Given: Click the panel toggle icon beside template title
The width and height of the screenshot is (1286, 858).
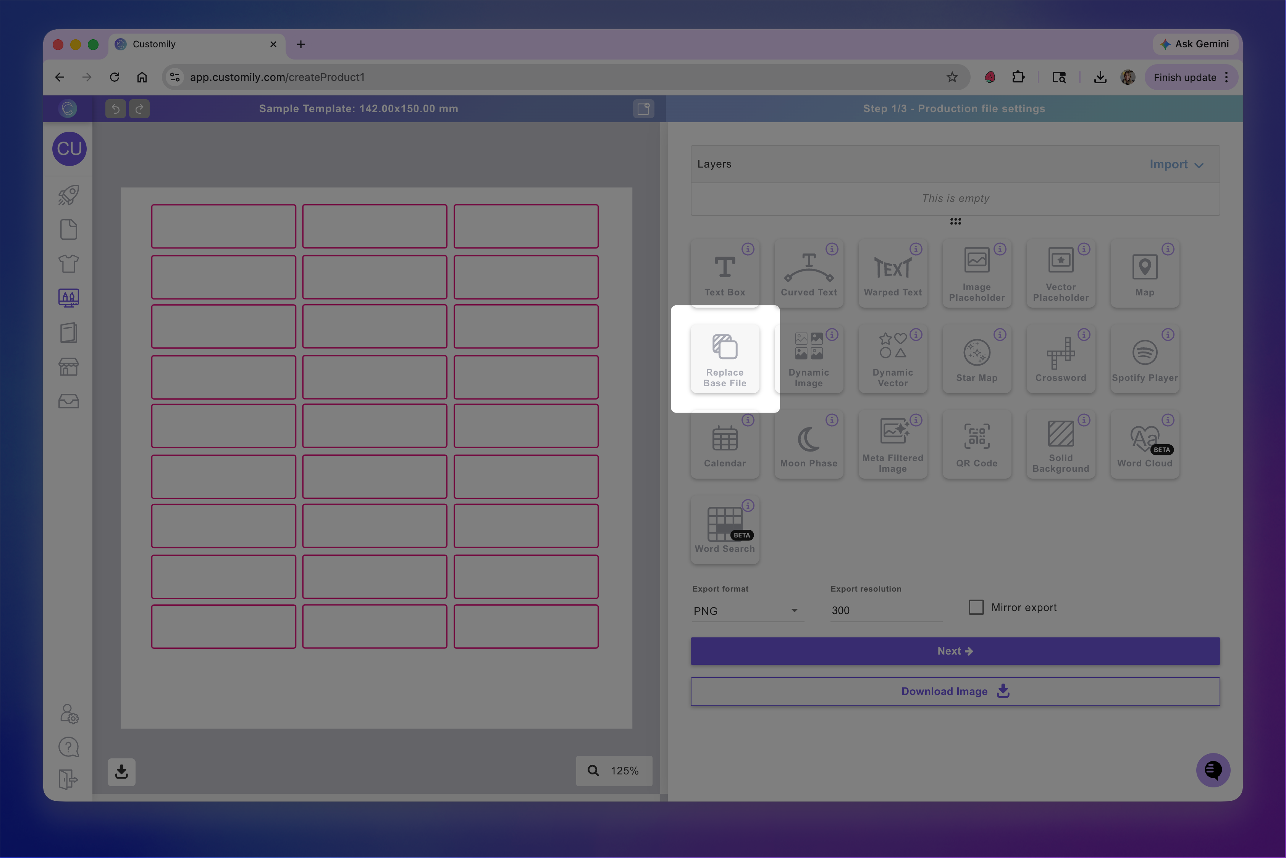Looking at the screenshot, I should [643, 108].
